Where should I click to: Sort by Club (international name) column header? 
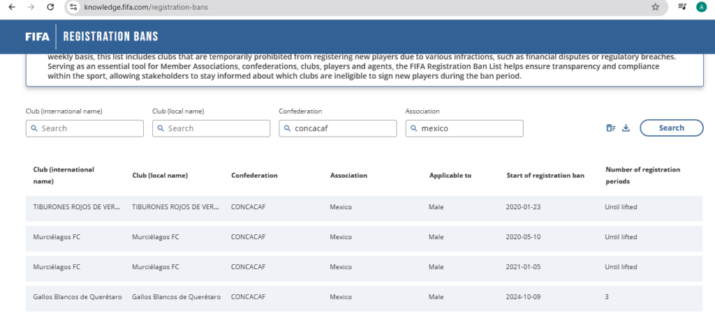point(64,175)
